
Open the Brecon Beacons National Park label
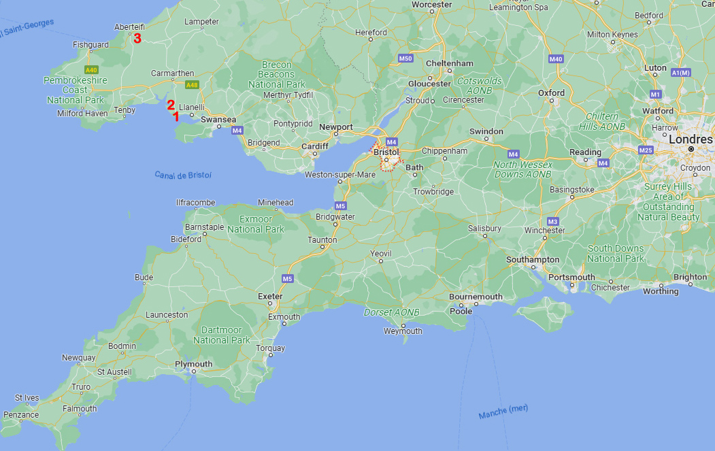277,74
